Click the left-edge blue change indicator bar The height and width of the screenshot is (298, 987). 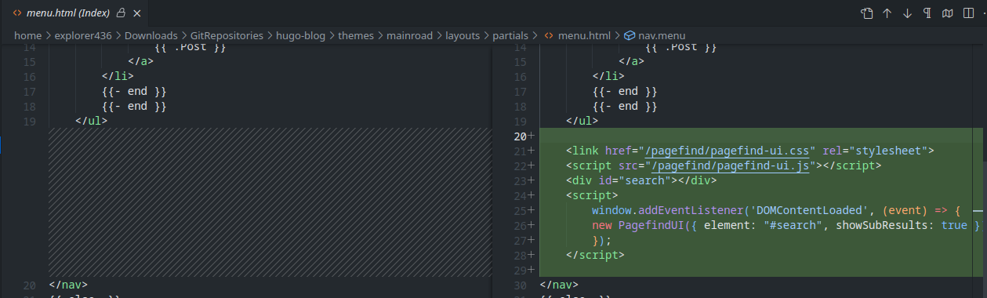pyautogui.click(x=1, y=145)
